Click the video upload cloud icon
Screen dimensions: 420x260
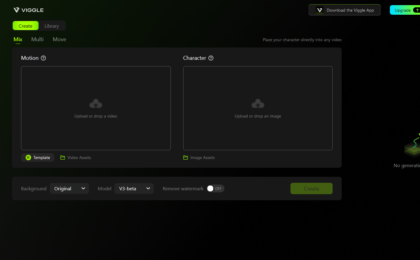click(x=96, y=104)
